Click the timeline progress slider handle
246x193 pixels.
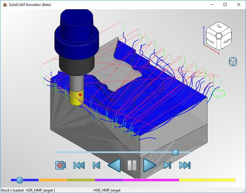coord(20,180)
